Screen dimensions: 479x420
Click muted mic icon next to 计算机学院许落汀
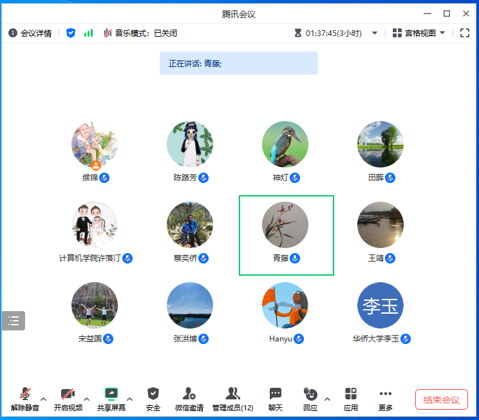pos(127,258)
